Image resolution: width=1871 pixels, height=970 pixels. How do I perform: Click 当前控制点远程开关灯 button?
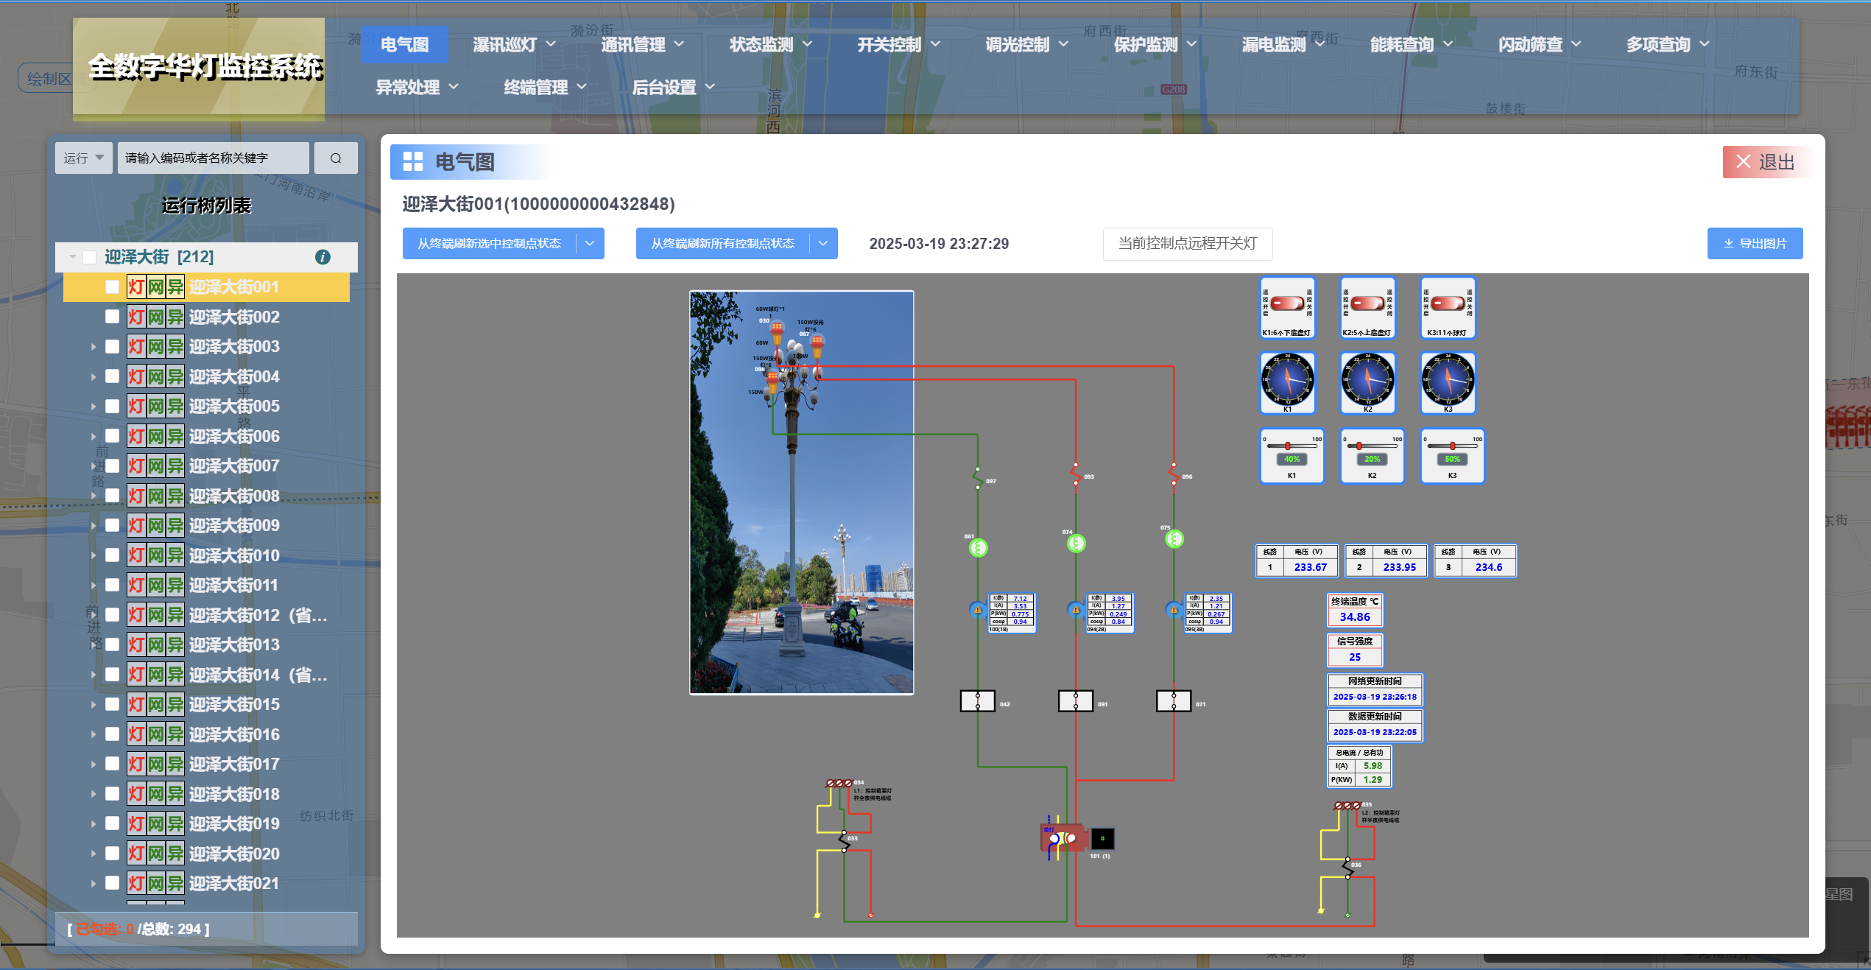1188,244
